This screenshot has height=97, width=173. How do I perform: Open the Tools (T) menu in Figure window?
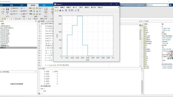pos(81,7)
